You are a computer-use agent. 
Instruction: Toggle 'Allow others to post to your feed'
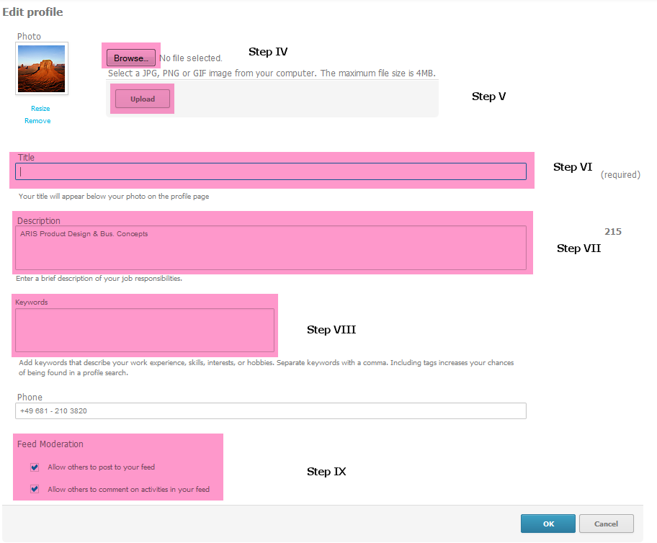tap(35, 467)
